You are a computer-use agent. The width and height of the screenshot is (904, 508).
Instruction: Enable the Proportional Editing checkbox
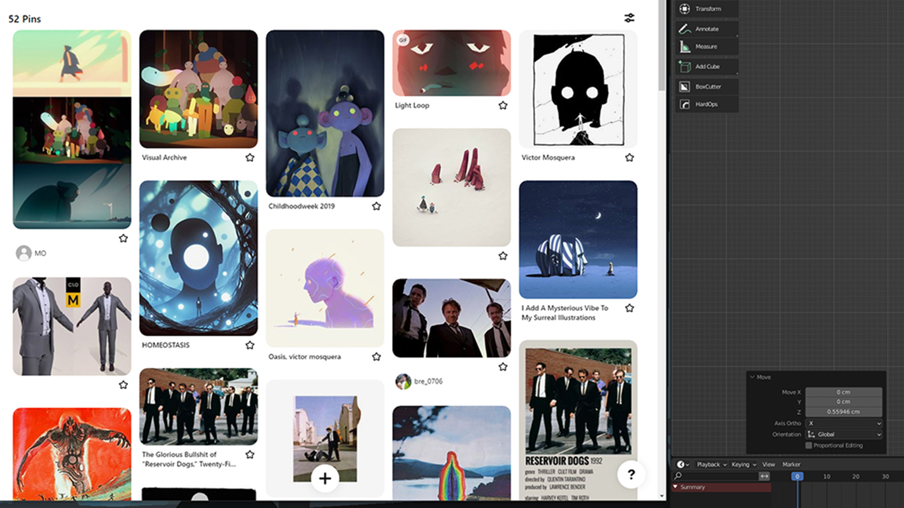point(808,445)
